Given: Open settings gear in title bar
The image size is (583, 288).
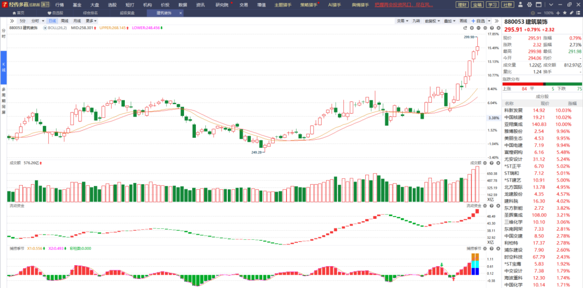Looking at the screenshot, I should pos(530,4).
